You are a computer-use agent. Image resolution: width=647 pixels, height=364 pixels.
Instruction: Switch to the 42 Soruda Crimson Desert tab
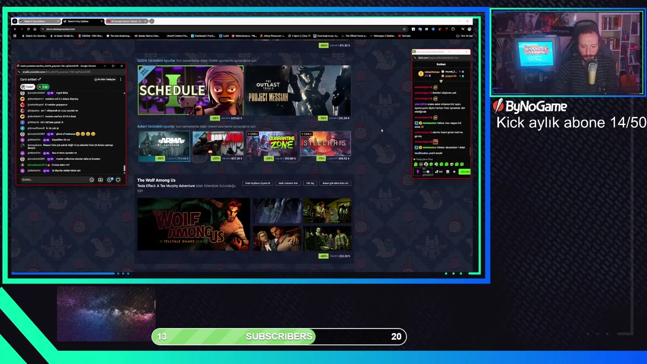(126, 21)
